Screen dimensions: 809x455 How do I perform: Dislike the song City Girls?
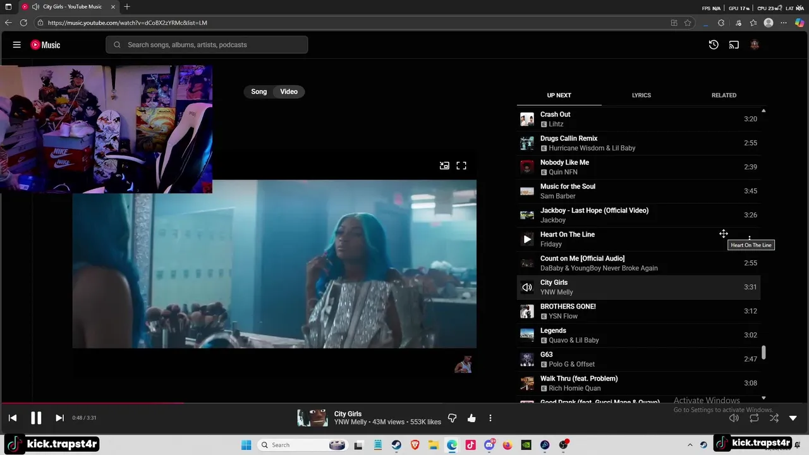(452, 418)
